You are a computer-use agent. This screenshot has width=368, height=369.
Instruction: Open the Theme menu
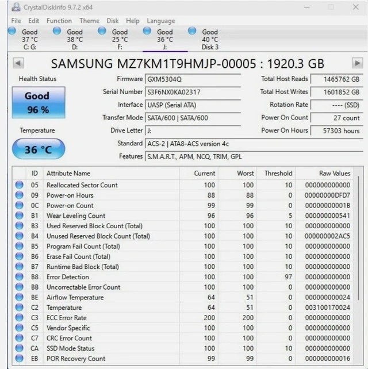coord(89,21)
